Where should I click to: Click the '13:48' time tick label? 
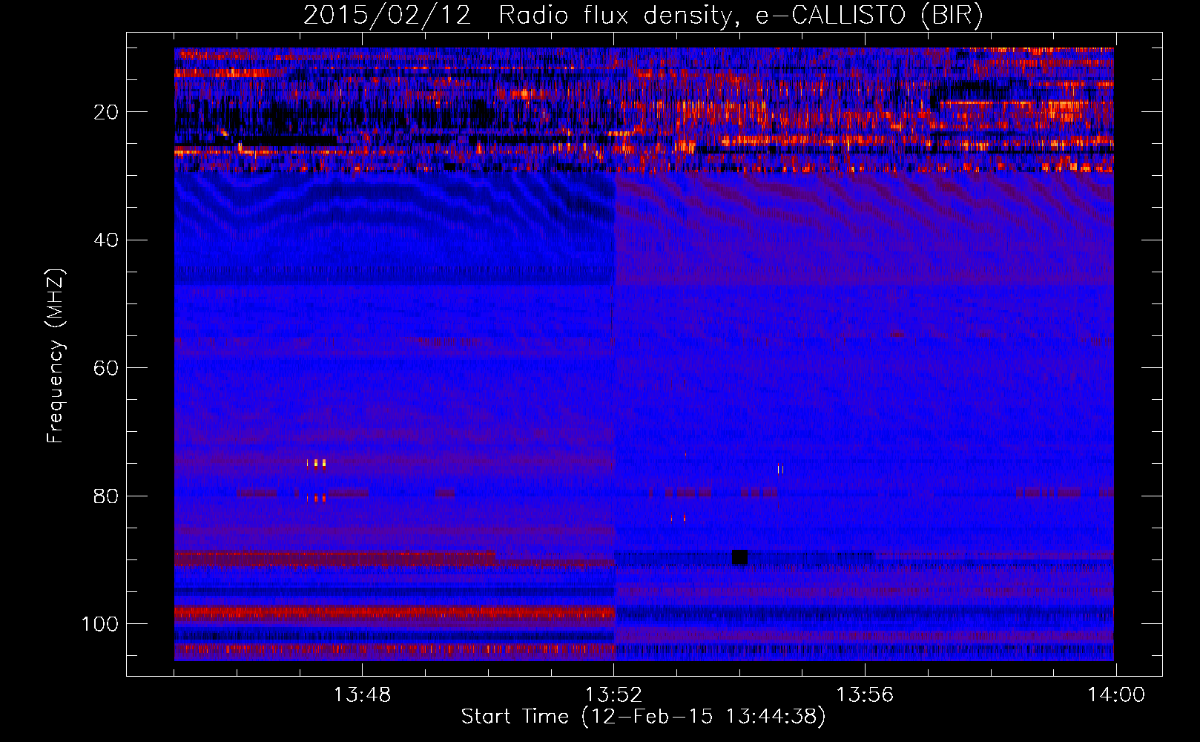(x=362, y=695)
